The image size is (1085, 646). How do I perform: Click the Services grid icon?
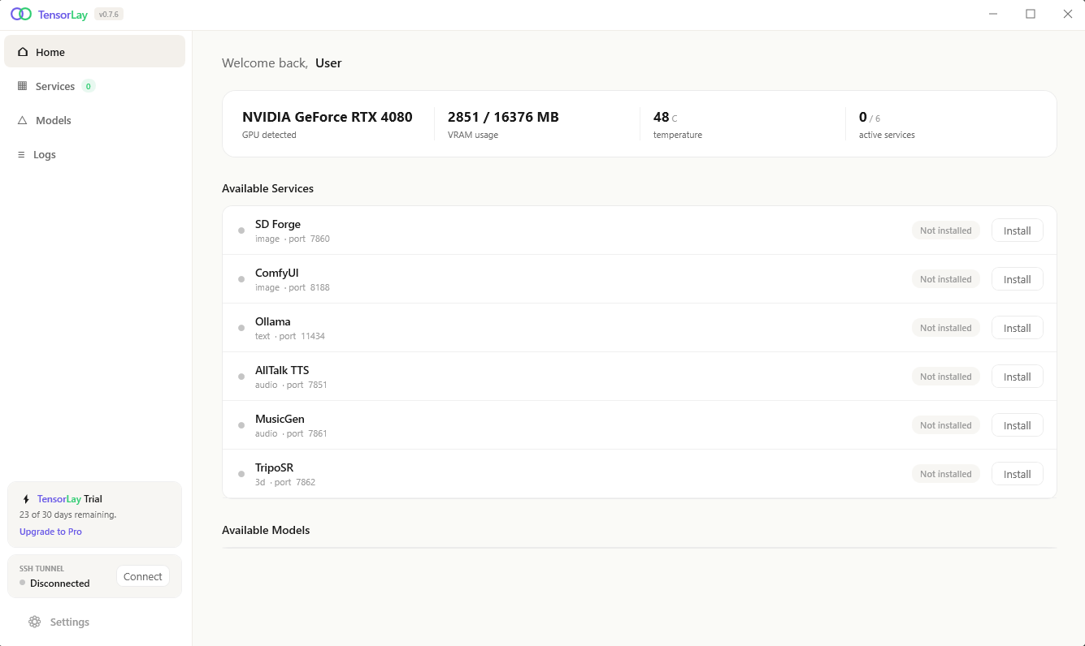click(x=23, y=86)
